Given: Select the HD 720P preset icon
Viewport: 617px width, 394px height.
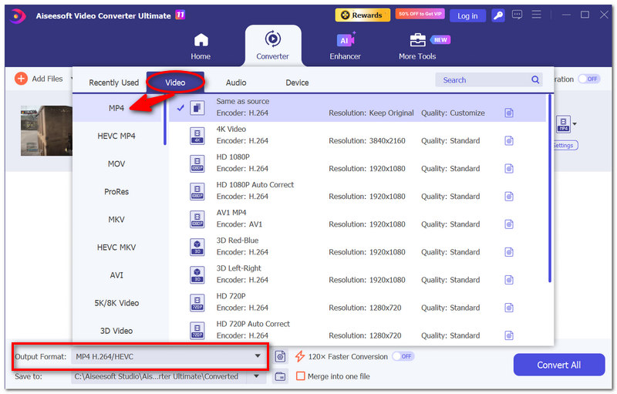Looking at the screenshot, I should coord(197,303).
